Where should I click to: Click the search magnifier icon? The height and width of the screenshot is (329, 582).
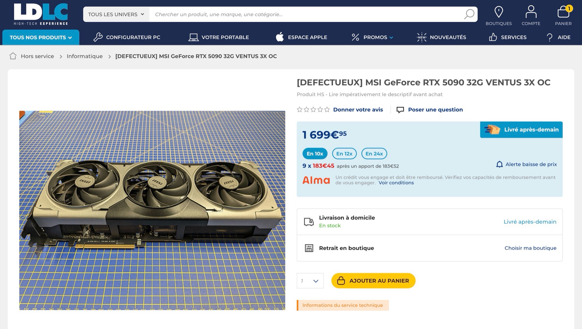point(469,14)
